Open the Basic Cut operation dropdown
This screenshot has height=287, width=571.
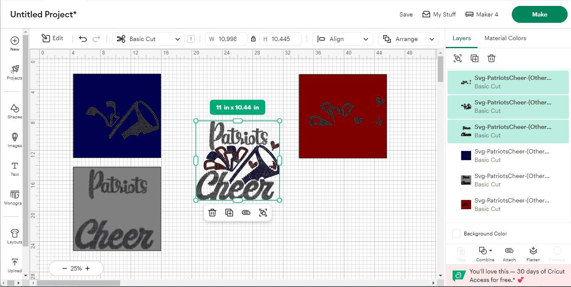click(148, 39)
